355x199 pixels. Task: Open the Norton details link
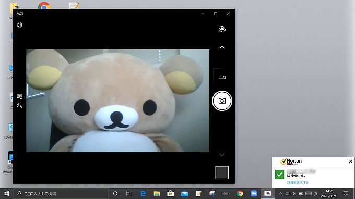[x=298, y=182]
